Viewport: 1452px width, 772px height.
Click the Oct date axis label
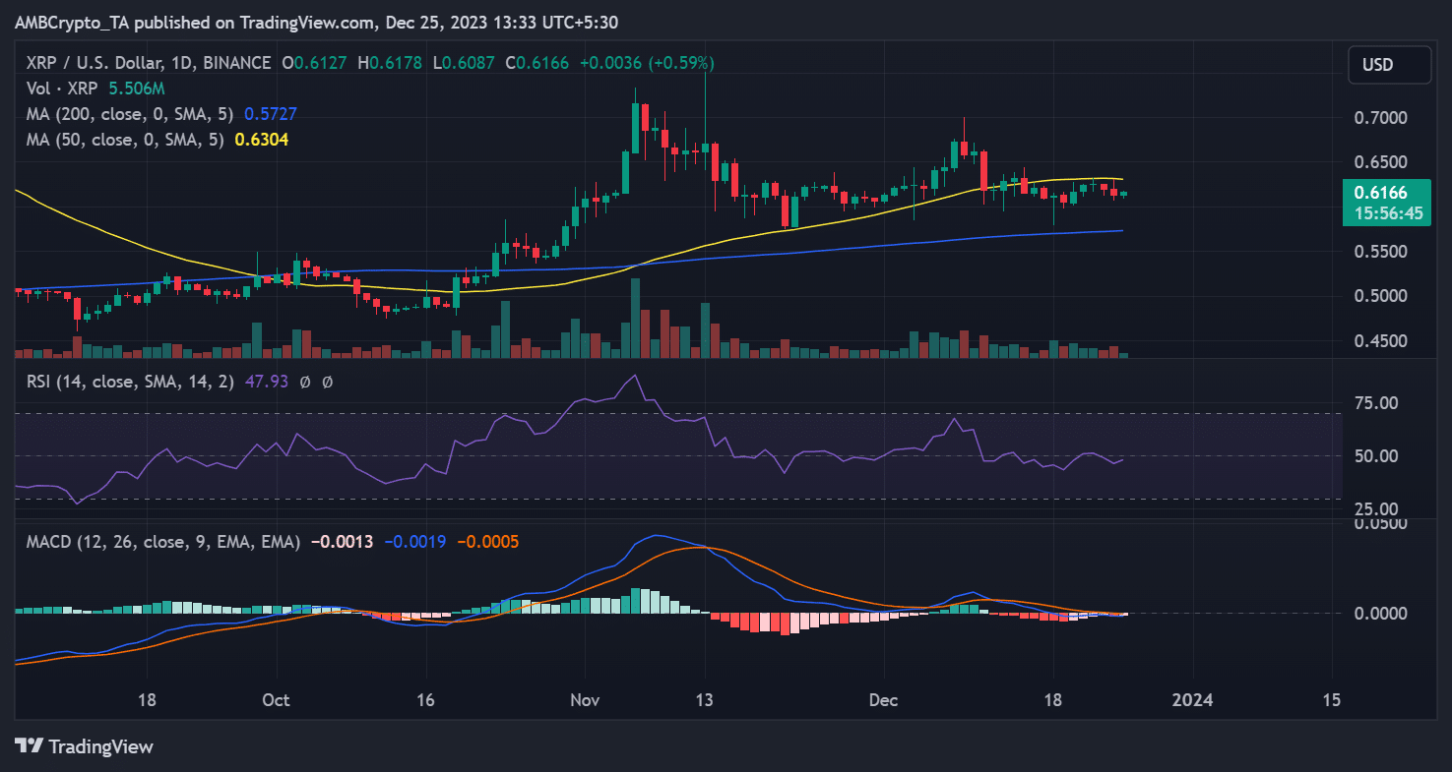(x=277, y=700)
